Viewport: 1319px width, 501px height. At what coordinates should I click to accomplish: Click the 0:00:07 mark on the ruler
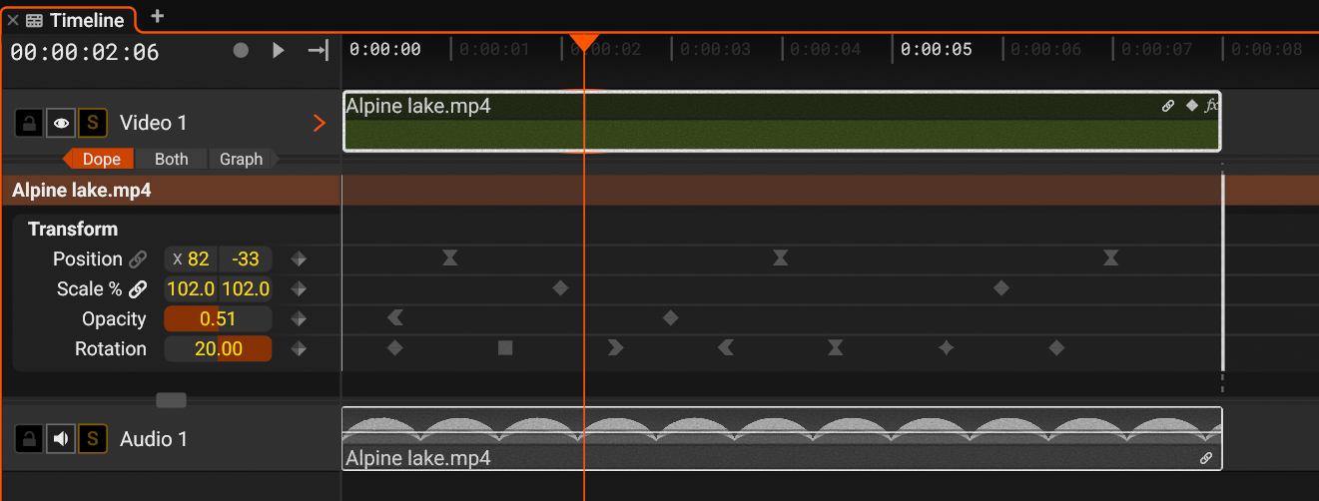click(x=1156, y=49)
